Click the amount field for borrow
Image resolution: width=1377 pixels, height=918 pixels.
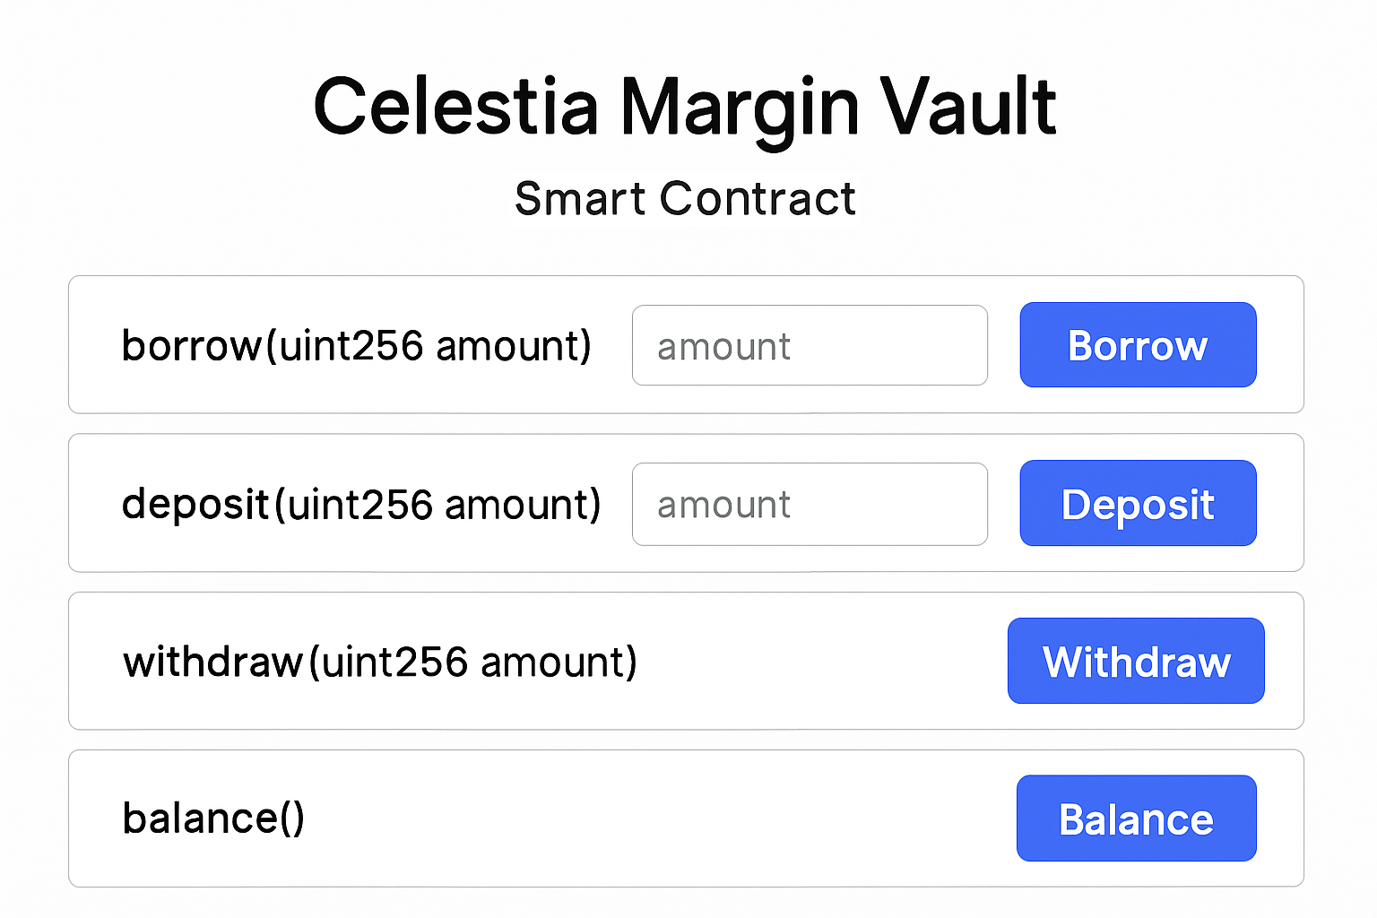(x=809, y=345)
